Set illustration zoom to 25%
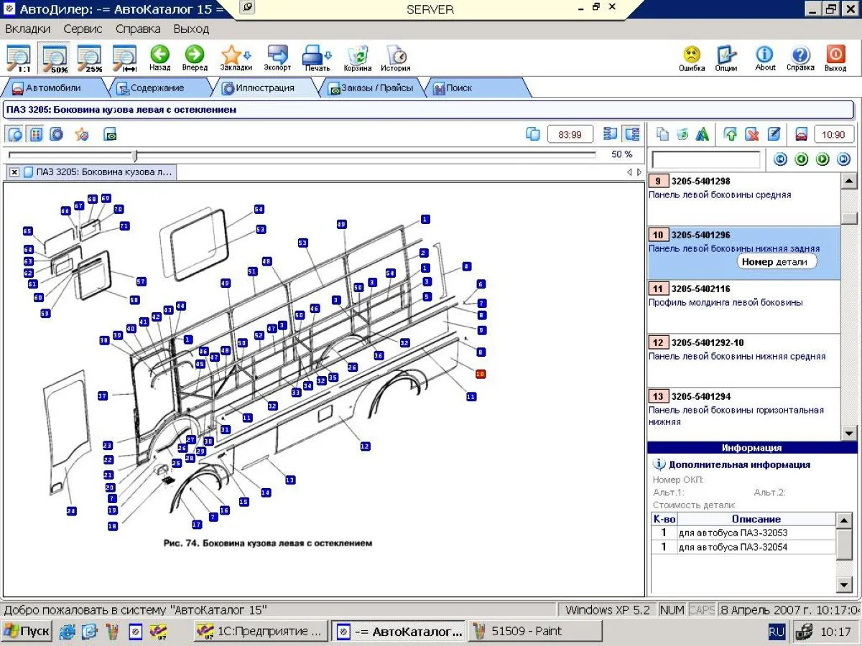 point(90,58)
